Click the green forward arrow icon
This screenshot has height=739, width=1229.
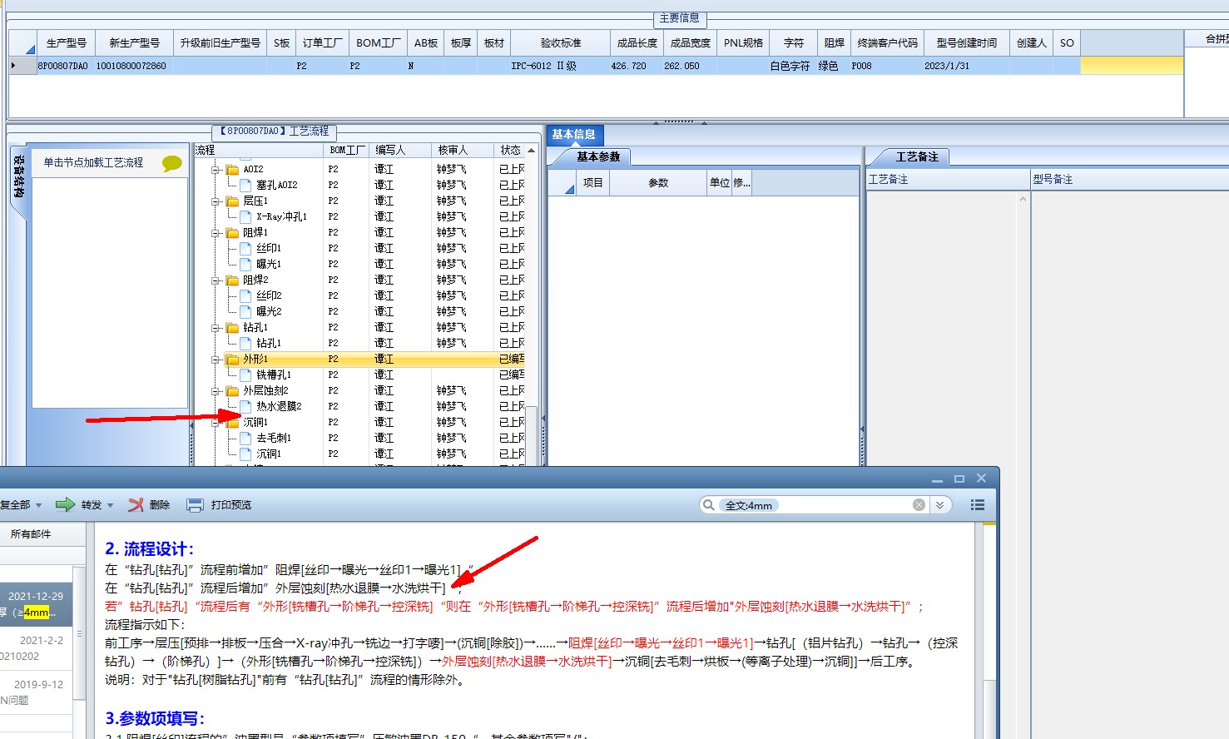pos(65,504)
